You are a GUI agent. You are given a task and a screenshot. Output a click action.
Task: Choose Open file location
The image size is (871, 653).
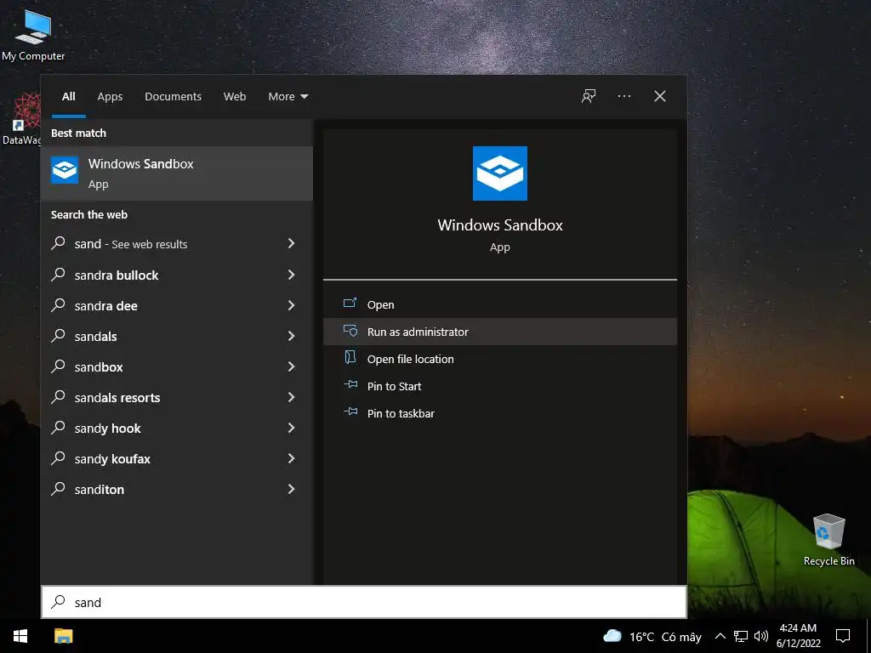click(499, 359)
